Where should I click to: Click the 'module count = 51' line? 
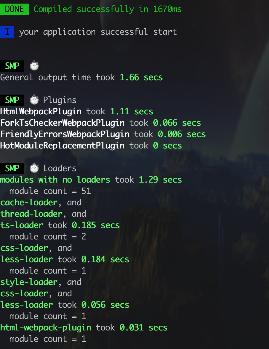pos(50,191)
